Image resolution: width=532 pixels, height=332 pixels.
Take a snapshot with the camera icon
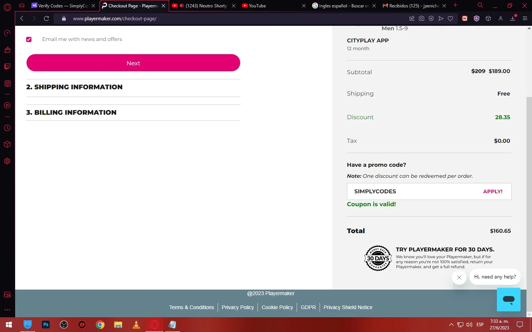422,18
